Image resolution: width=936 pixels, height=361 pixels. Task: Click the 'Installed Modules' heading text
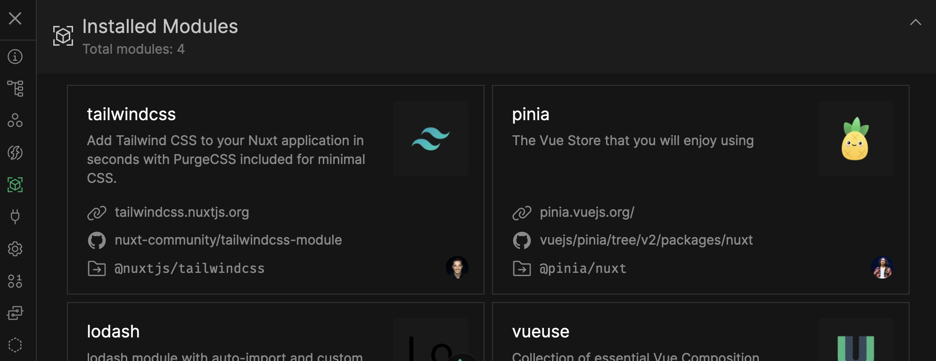pyautogui.click(x=160, y=26)
